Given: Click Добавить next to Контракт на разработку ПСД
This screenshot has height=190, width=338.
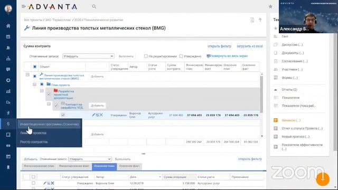Looking at the screenshot, I should point(97,106).
